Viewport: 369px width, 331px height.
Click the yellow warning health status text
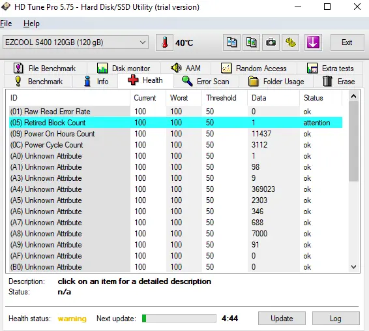72,319
